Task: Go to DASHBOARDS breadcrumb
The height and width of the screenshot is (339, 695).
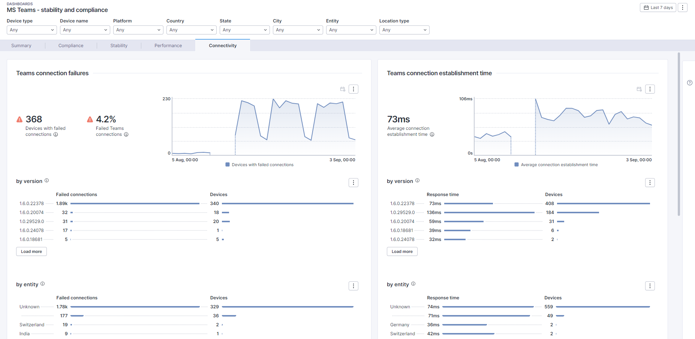Action: click(x=20, y=4)
